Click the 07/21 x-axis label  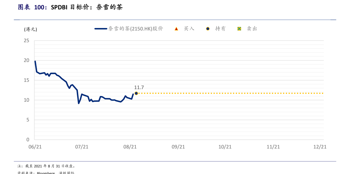[x=82, y=147]
